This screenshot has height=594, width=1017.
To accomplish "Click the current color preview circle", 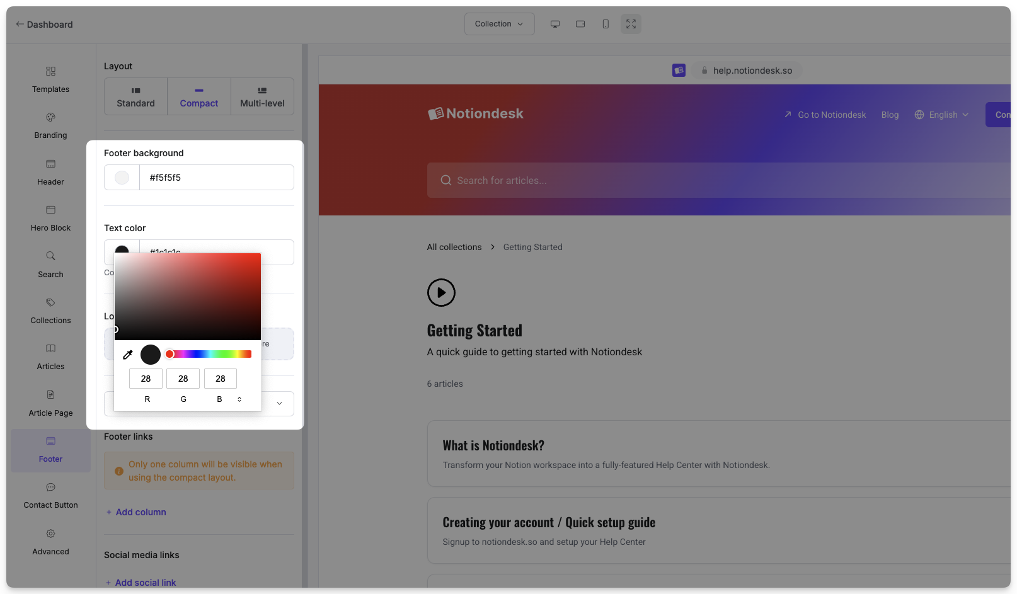I will click(151, 355).
